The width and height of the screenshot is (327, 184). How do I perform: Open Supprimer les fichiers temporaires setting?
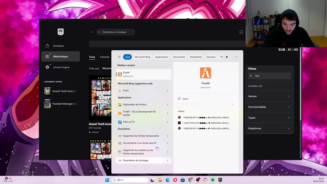(x=144, y=136)
